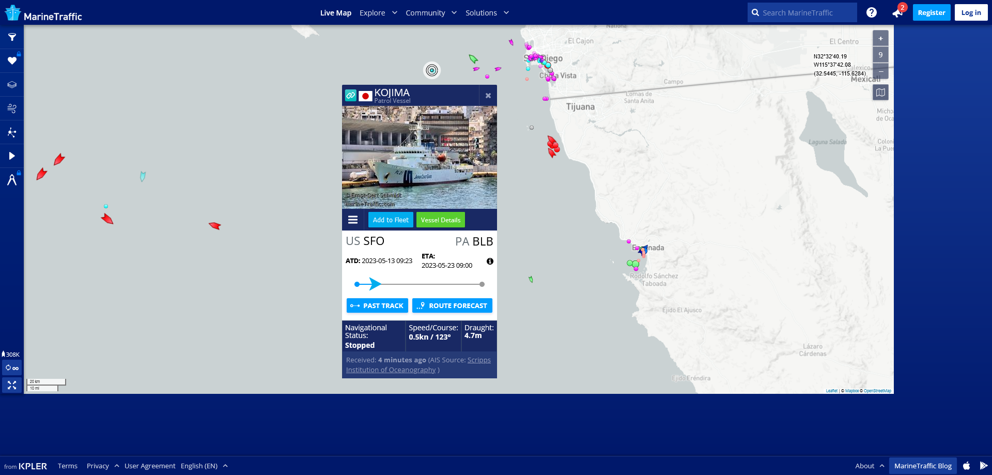The width and height of the screenshot is (992, 475).
Task: Select the Live Map menu item
Action: [336, 13]
